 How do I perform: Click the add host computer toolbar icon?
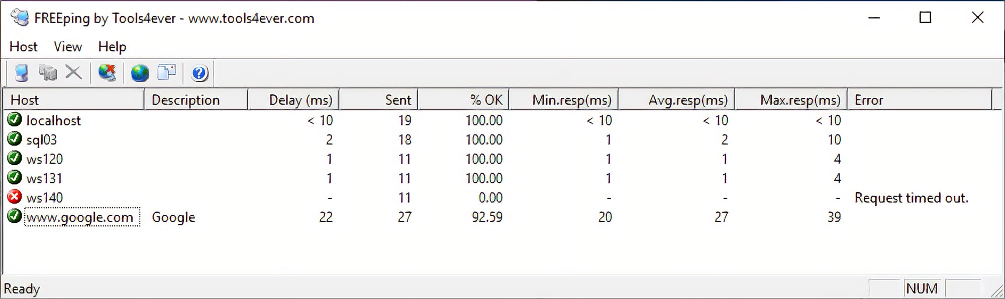(22, 73)
